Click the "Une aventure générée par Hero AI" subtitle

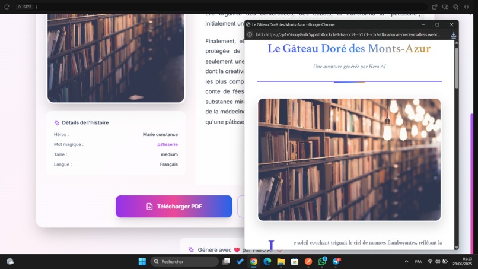point(349,67)
